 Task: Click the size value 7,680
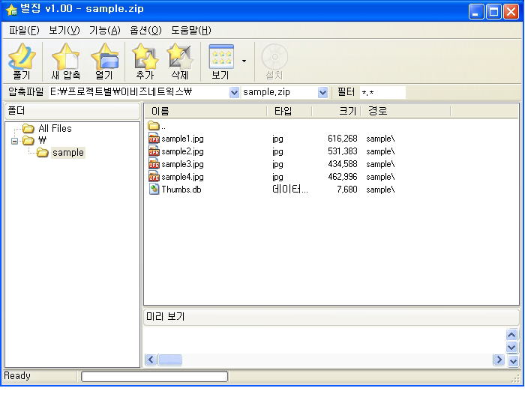[x=347, y=190]
